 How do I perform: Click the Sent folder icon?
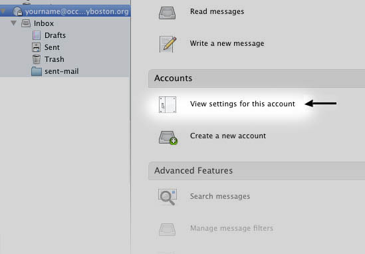pyautogui.click(x=36, y=47)
